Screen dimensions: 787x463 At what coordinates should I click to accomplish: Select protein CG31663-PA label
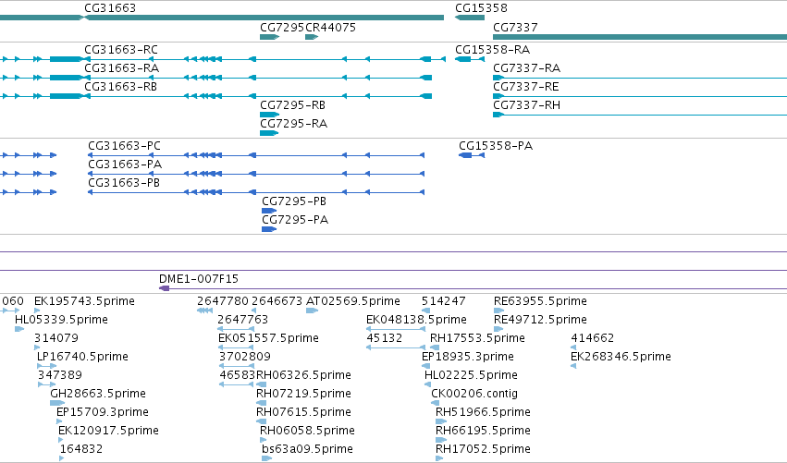pos(125,164)
